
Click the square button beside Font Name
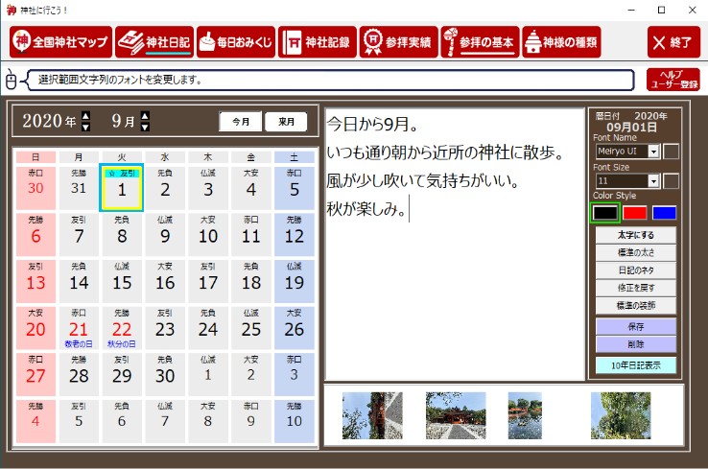pos(672,152)
